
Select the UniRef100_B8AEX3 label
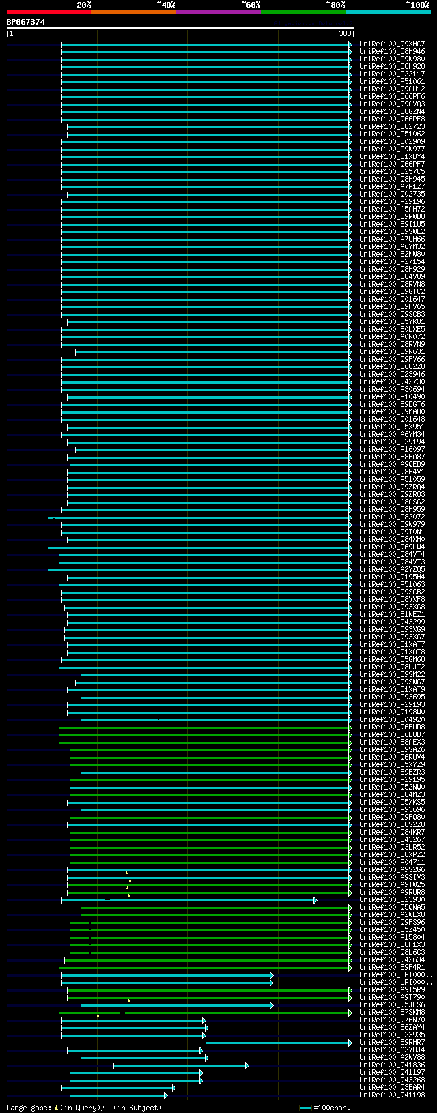coord(392,742)
